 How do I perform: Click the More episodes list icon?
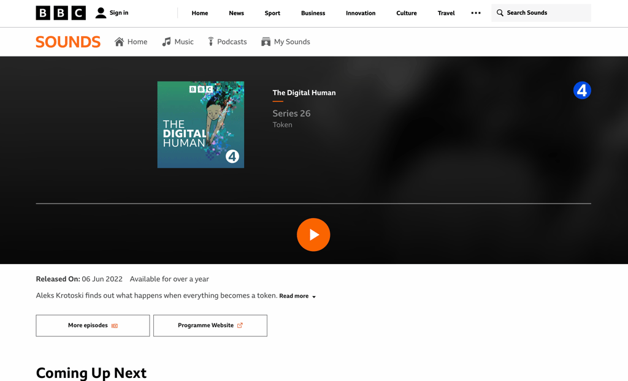(115, 326)
